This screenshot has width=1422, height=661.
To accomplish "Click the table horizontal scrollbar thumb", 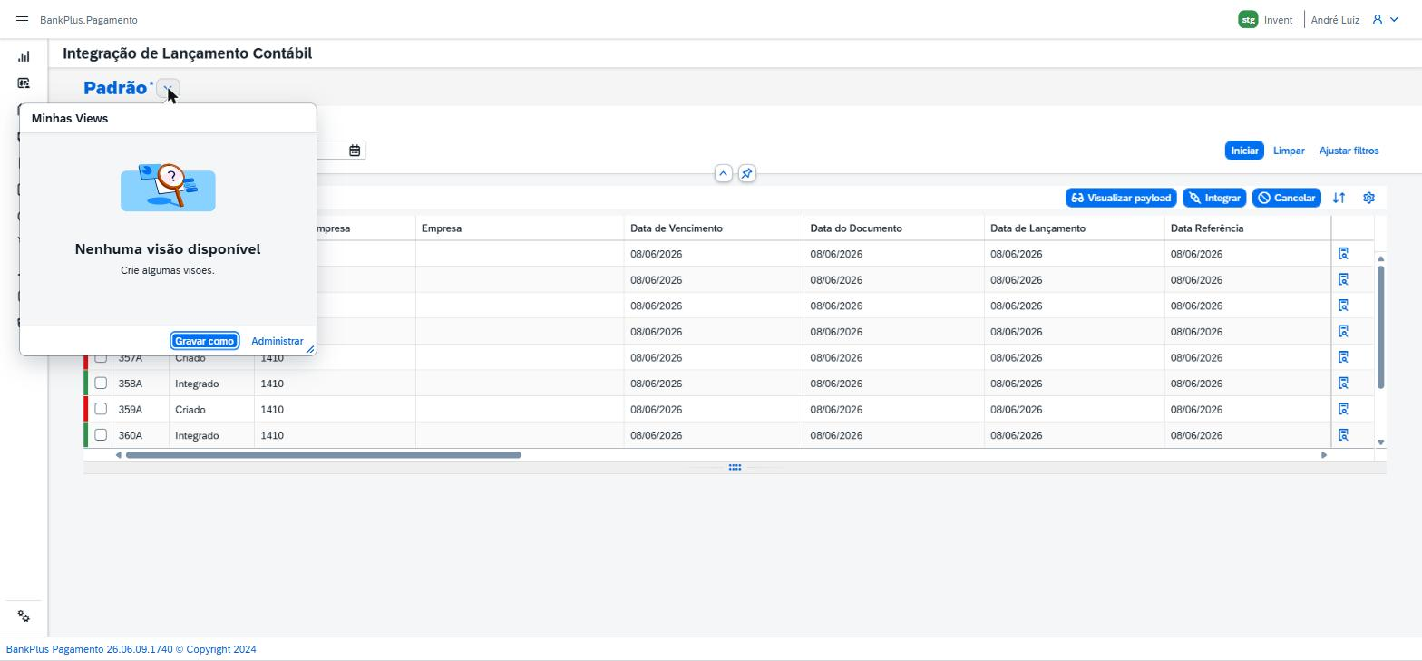I will click(324, 455).
